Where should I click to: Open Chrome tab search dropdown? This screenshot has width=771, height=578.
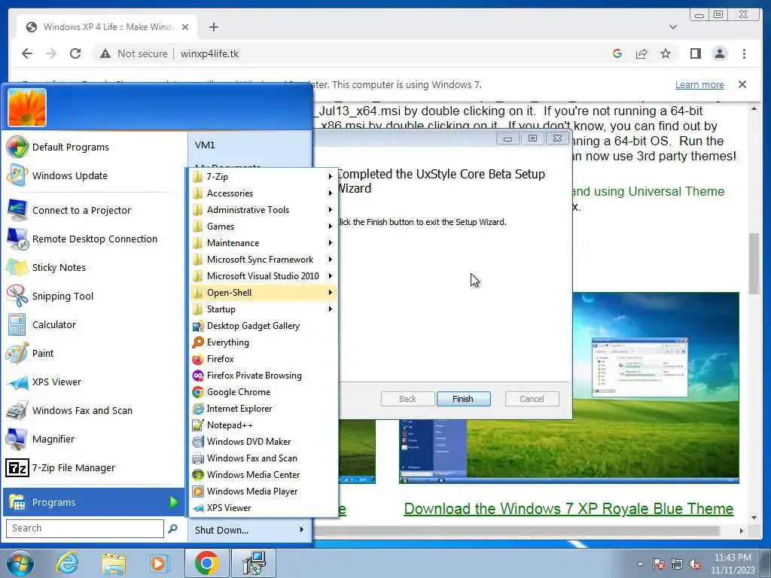[672, 27]
